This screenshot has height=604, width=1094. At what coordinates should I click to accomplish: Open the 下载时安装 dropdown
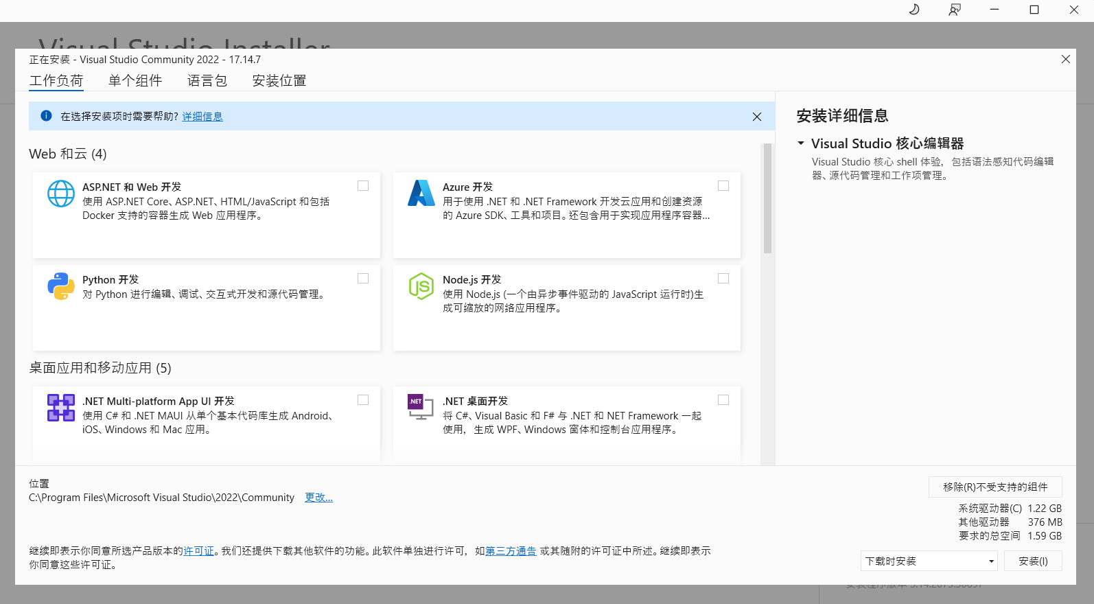click(929, 561)
